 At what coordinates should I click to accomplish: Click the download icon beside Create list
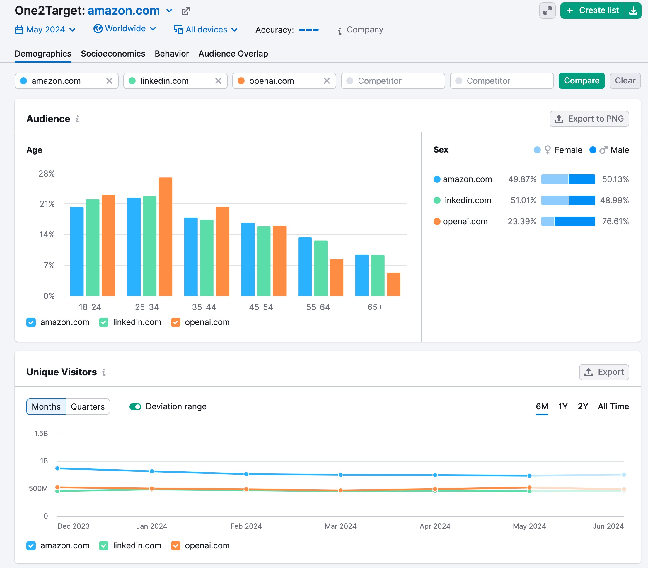[633, 11]
